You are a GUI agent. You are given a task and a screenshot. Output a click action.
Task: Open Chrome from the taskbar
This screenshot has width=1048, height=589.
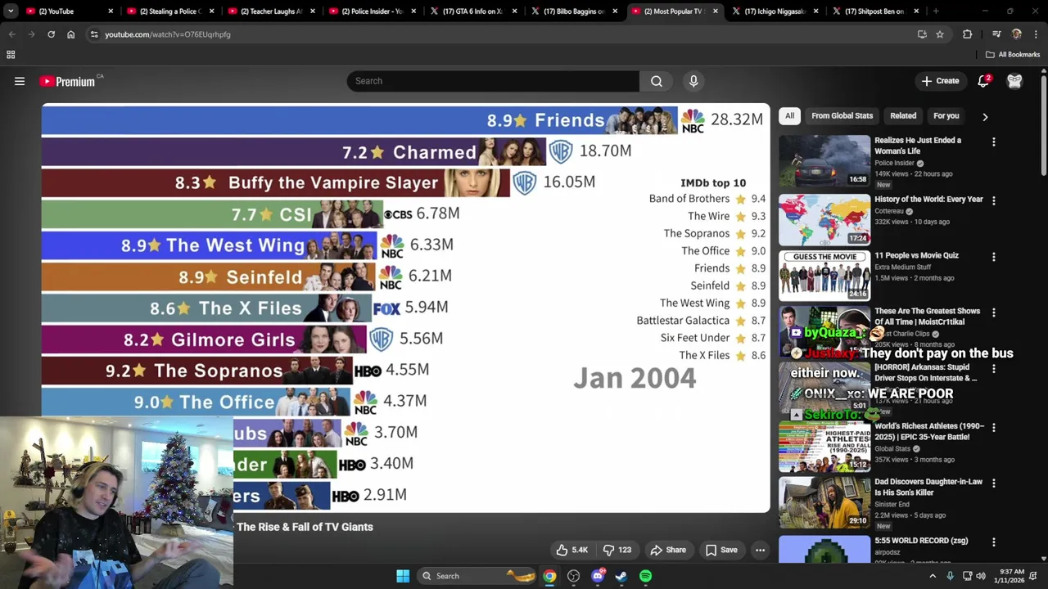point(549,576)
